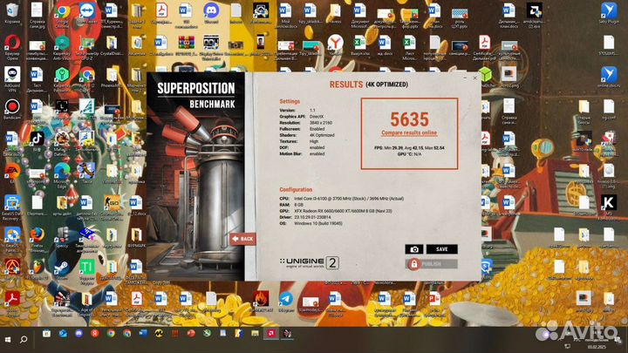The width and height of the screenshot is (628, 353).
Task: Open the Telegram desktop icon
Action: [x=285, y=302]
